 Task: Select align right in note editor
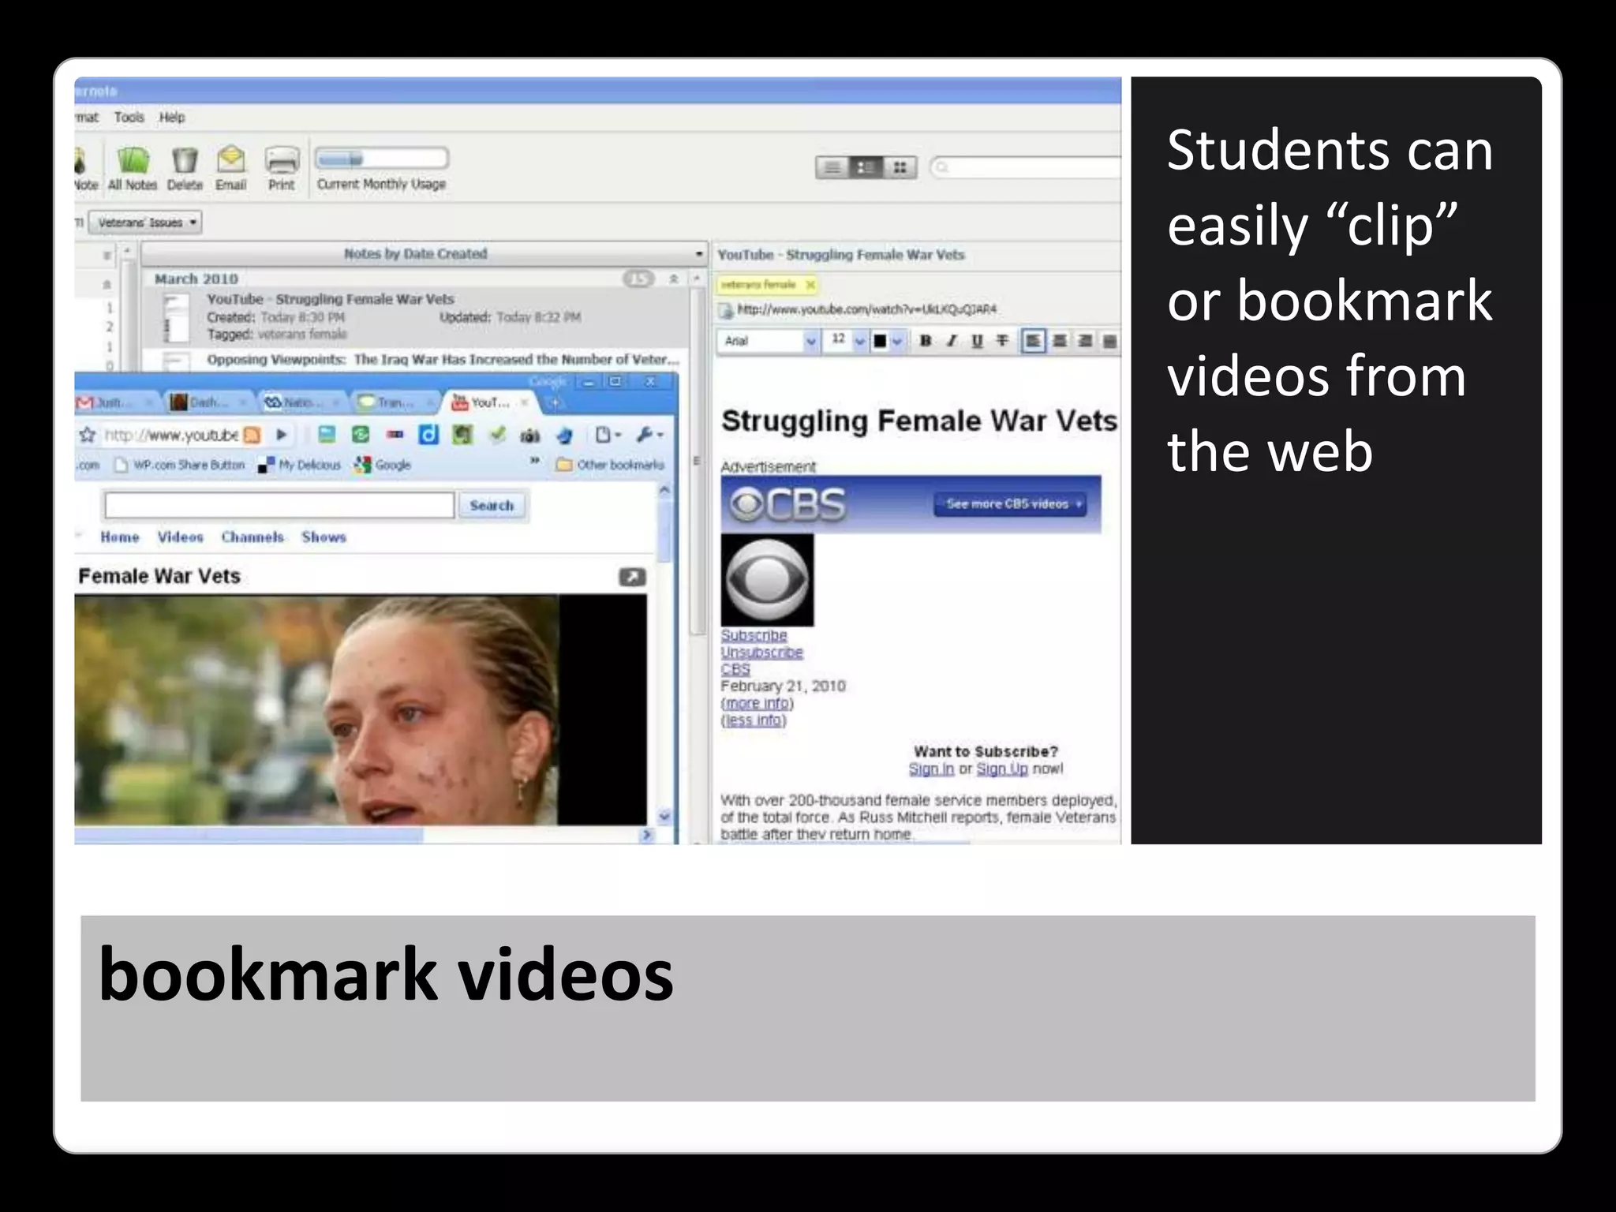1085,341
